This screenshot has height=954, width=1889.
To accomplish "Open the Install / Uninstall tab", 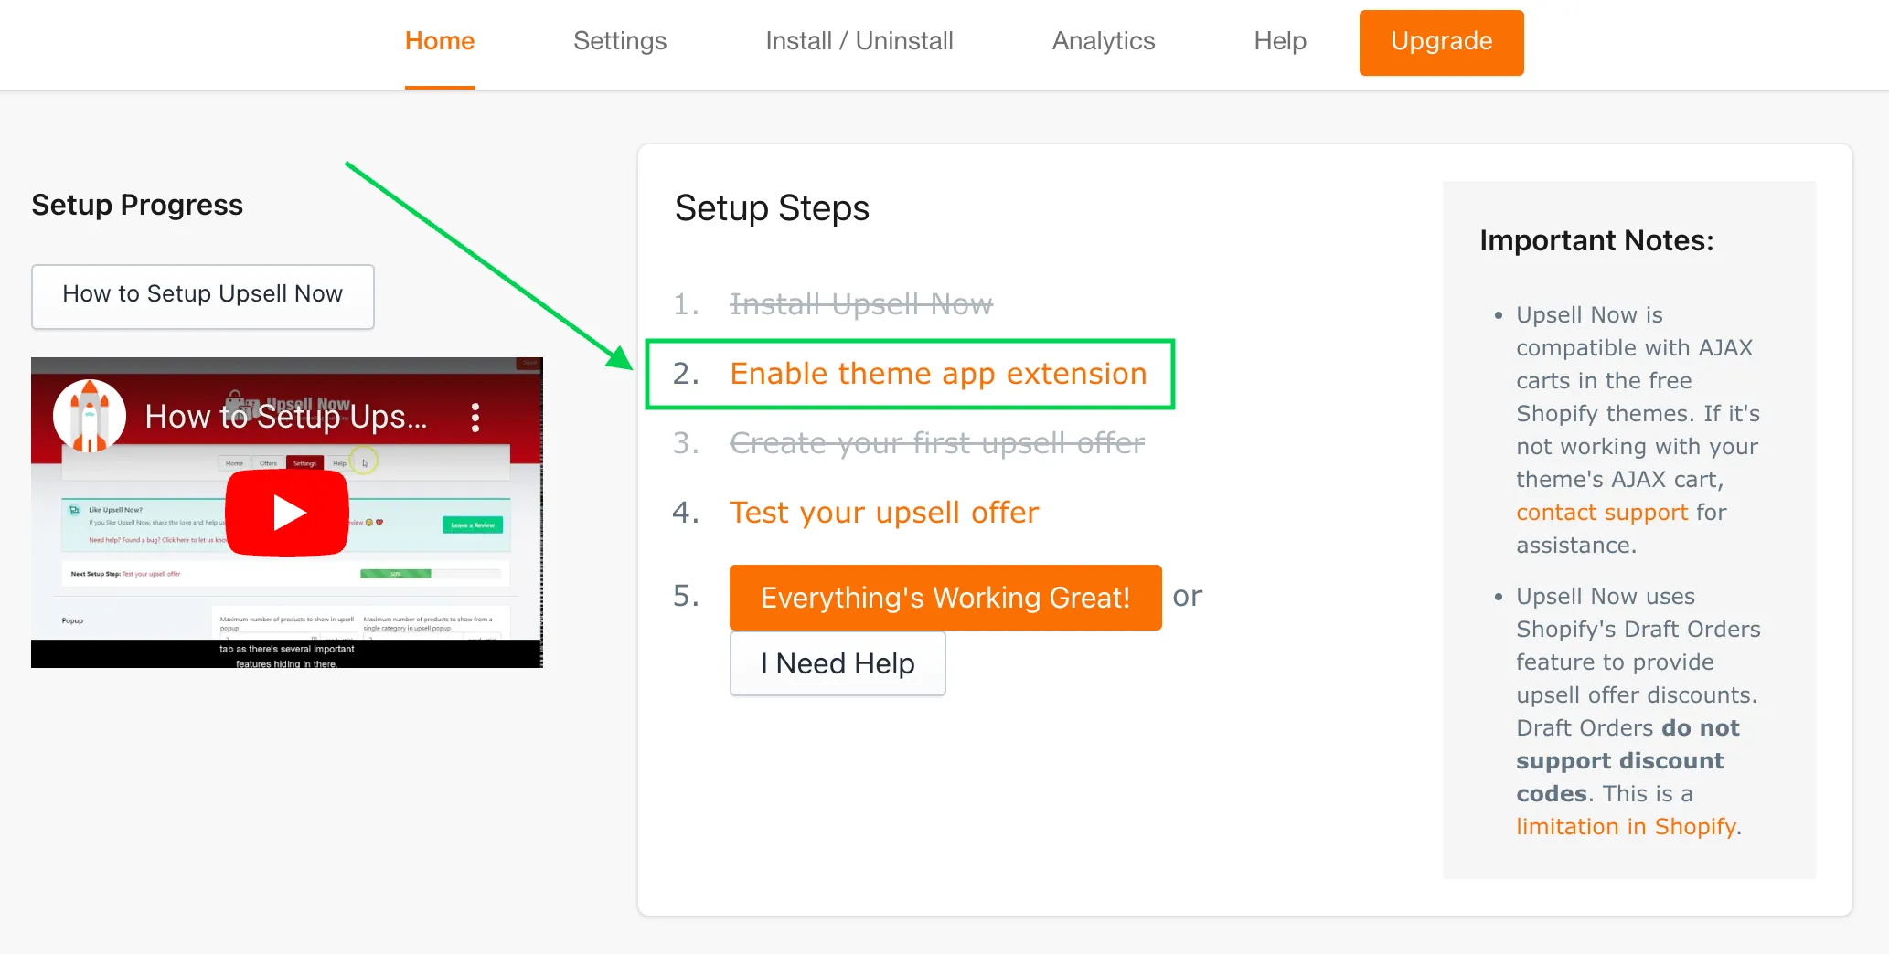I will (859, 41).
